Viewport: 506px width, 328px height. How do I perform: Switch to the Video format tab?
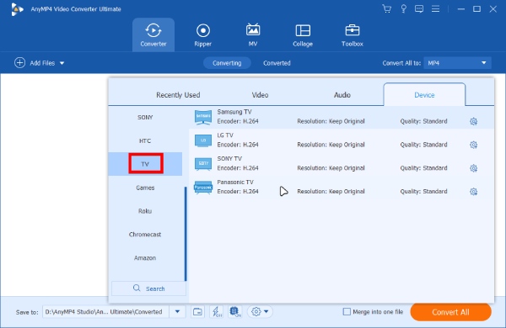pyautogui.click(x=260, y=95)
